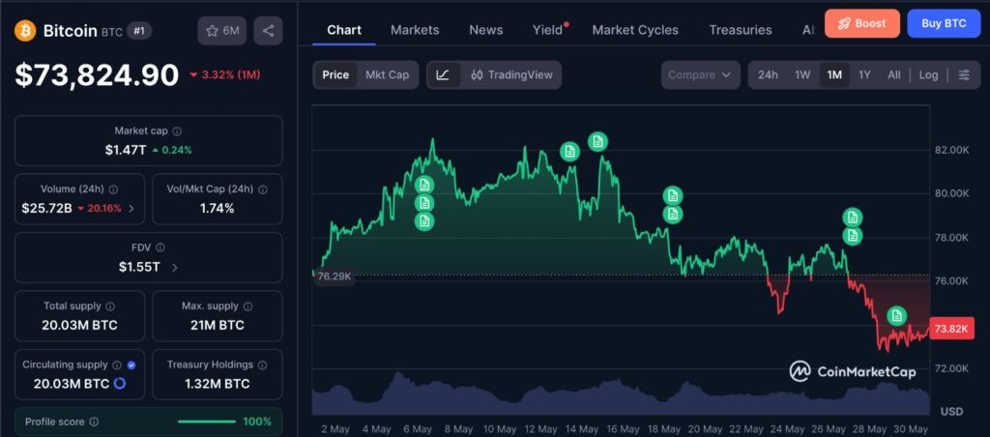
Task: Expand FDV details chevron
Action: tap(175, 267)
